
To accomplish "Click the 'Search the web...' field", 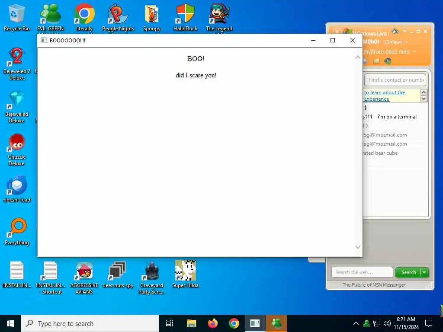I will click(x=362, y=272).
